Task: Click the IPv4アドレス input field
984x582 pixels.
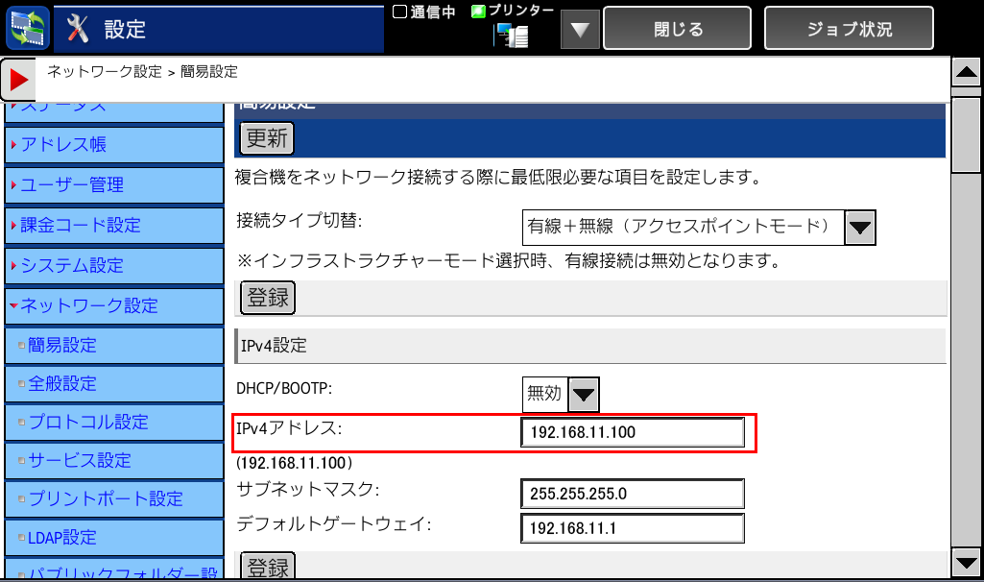Action: coord(633,432)
